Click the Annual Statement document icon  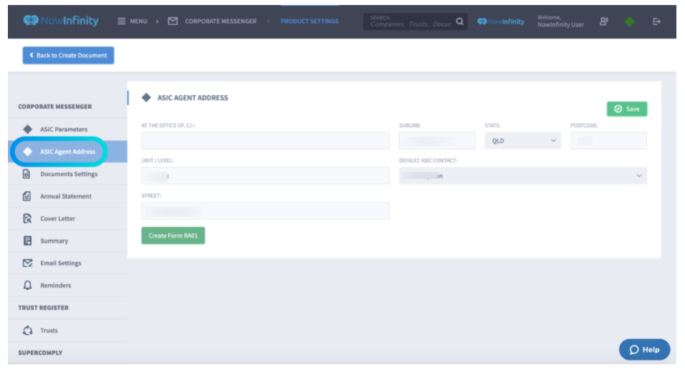point(27,196)
